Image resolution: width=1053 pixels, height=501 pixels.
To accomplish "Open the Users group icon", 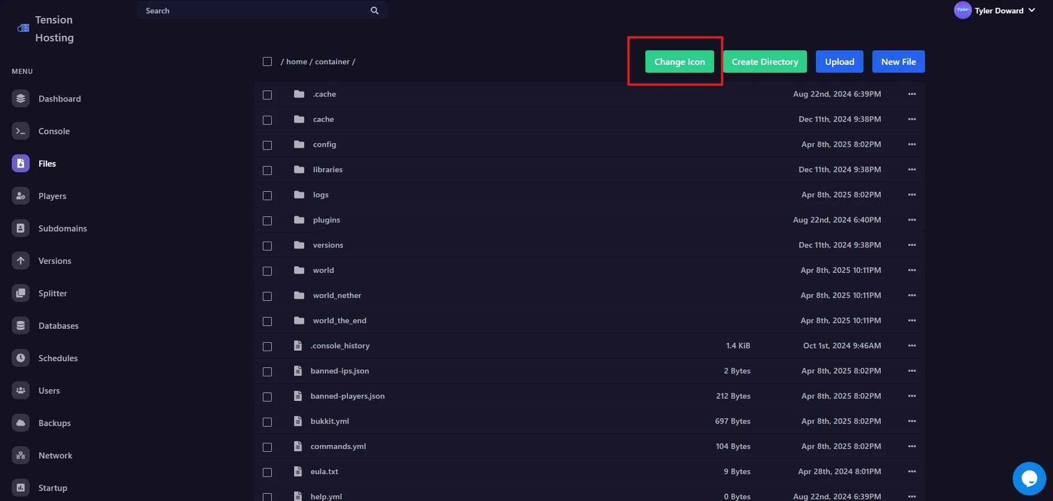I will coord(21,390).
